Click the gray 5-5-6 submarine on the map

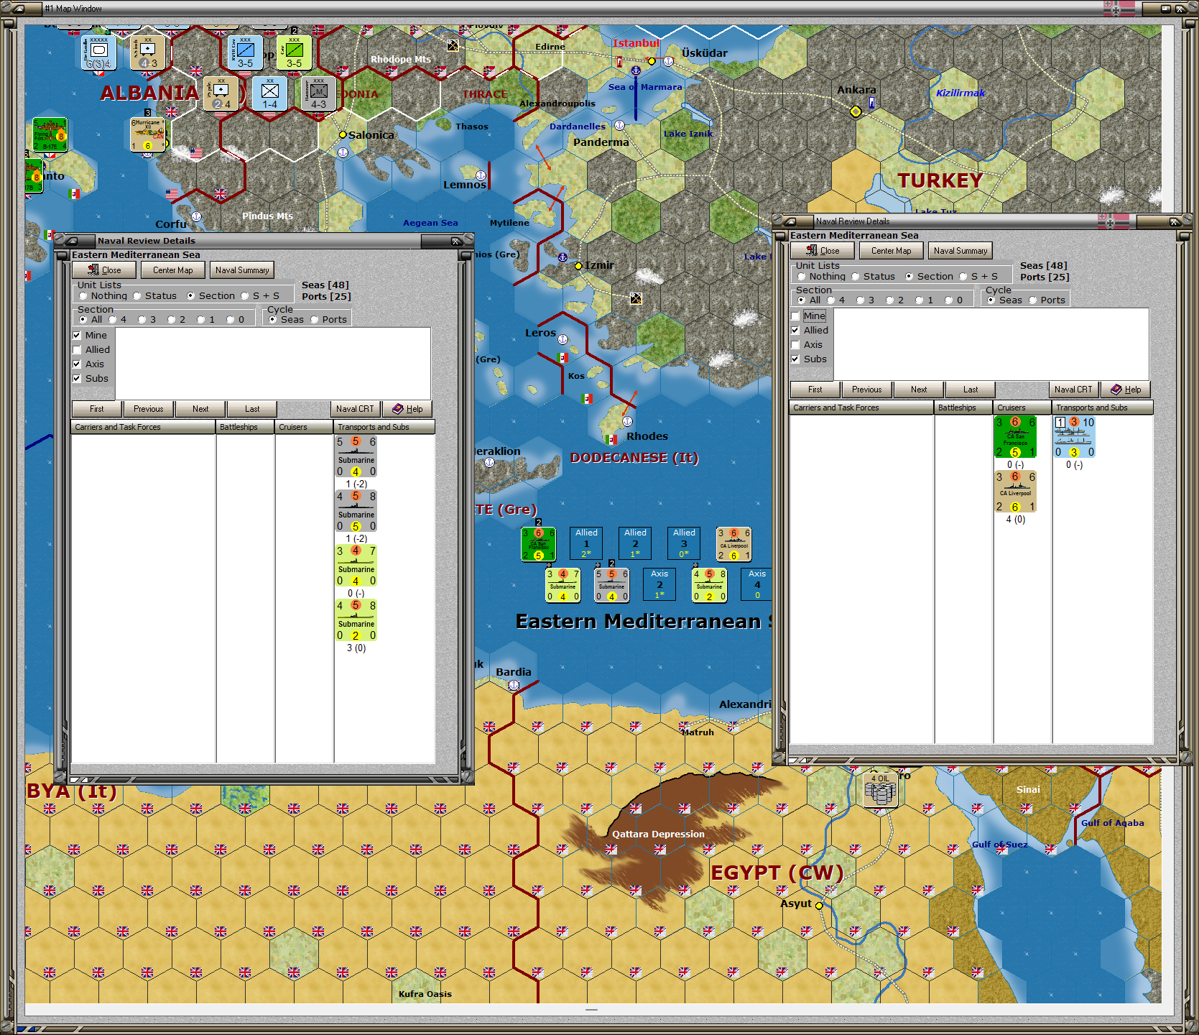click(x=611, y=585)
